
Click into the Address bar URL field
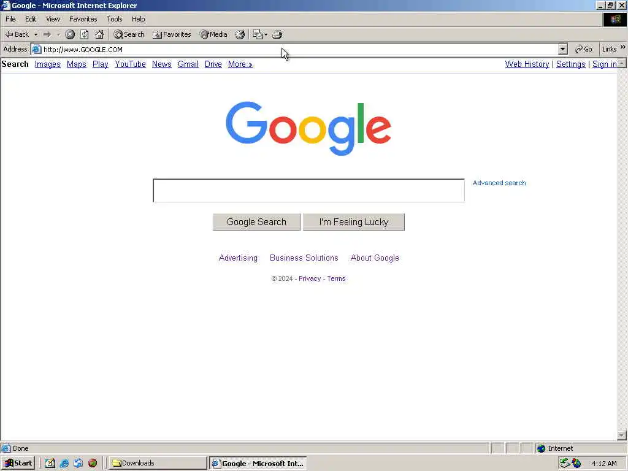[301, 49]
